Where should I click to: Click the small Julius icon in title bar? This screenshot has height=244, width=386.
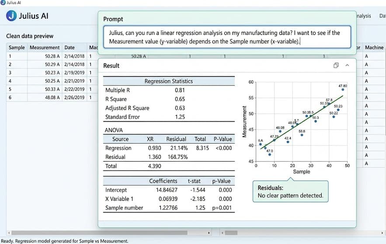coord(3,3)
